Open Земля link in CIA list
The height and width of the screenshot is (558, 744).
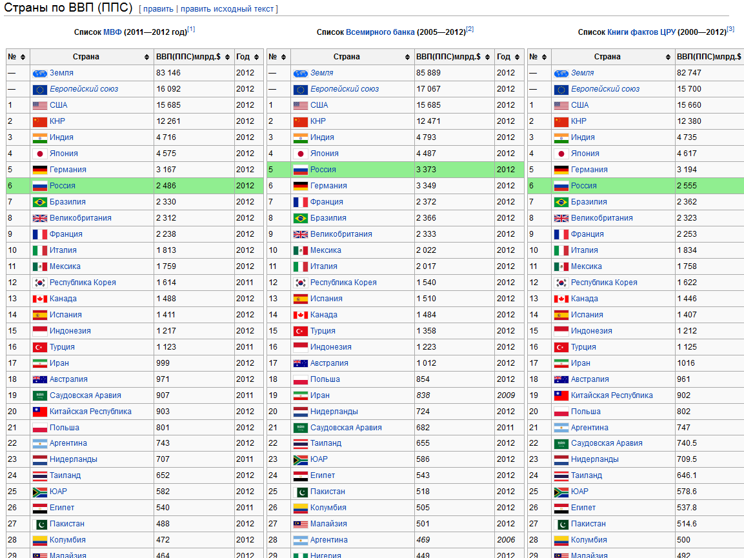tap(582, 73)
